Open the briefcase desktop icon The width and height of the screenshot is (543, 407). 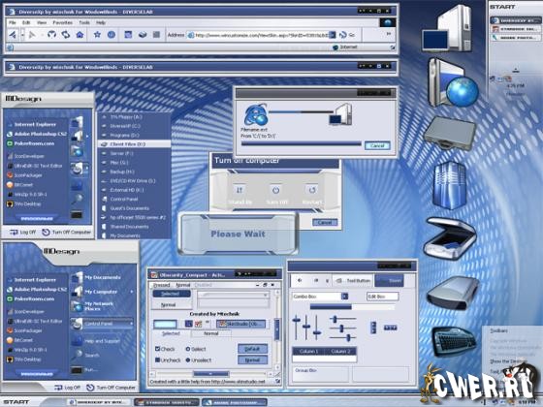450,134
